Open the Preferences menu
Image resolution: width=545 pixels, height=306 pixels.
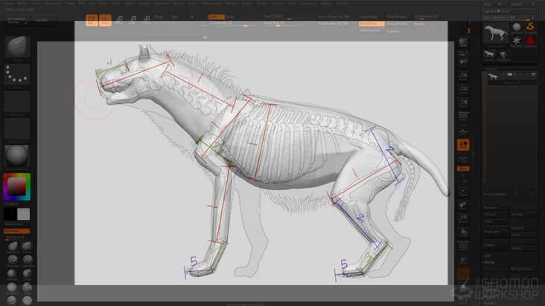[x=211, y=3]
